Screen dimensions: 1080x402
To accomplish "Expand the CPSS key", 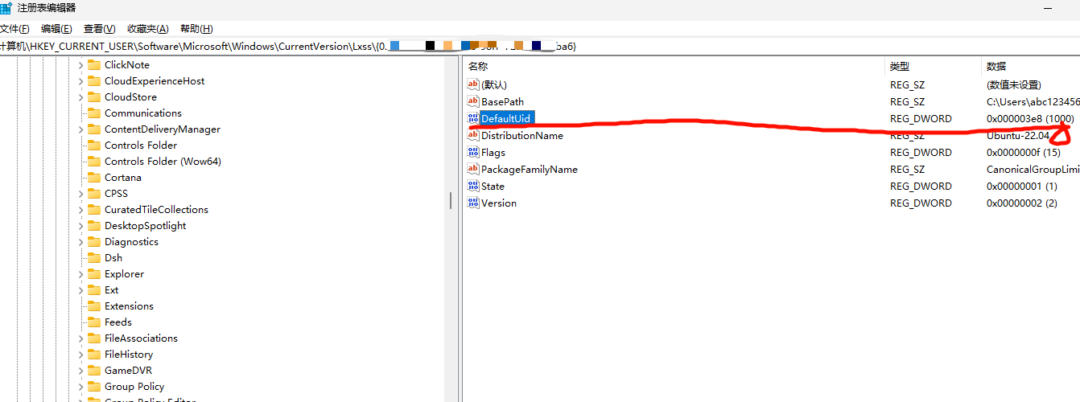I will [x=80, y=194].
